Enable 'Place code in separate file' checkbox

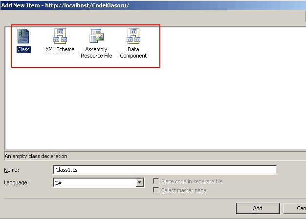coord(156,181)
